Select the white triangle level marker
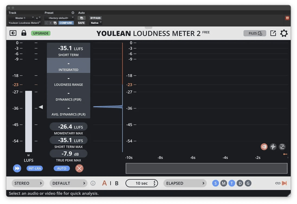The width and height of the screenshot is (297, 204). 41,107
